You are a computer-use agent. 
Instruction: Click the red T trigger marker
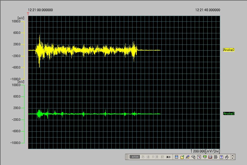coord(28,14)
